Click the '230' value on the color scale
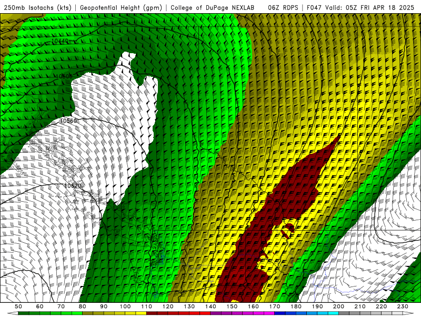421x316 pixels. [x=403, y=307]
